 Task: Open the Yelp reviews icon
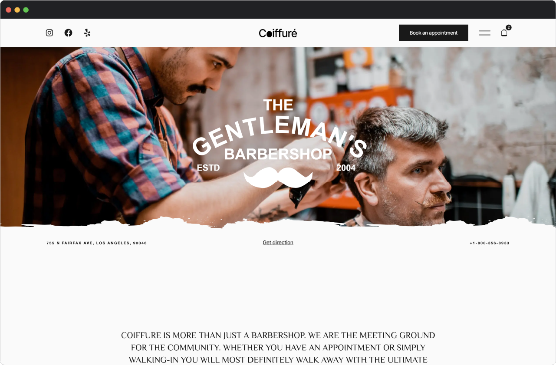[87, 33]
